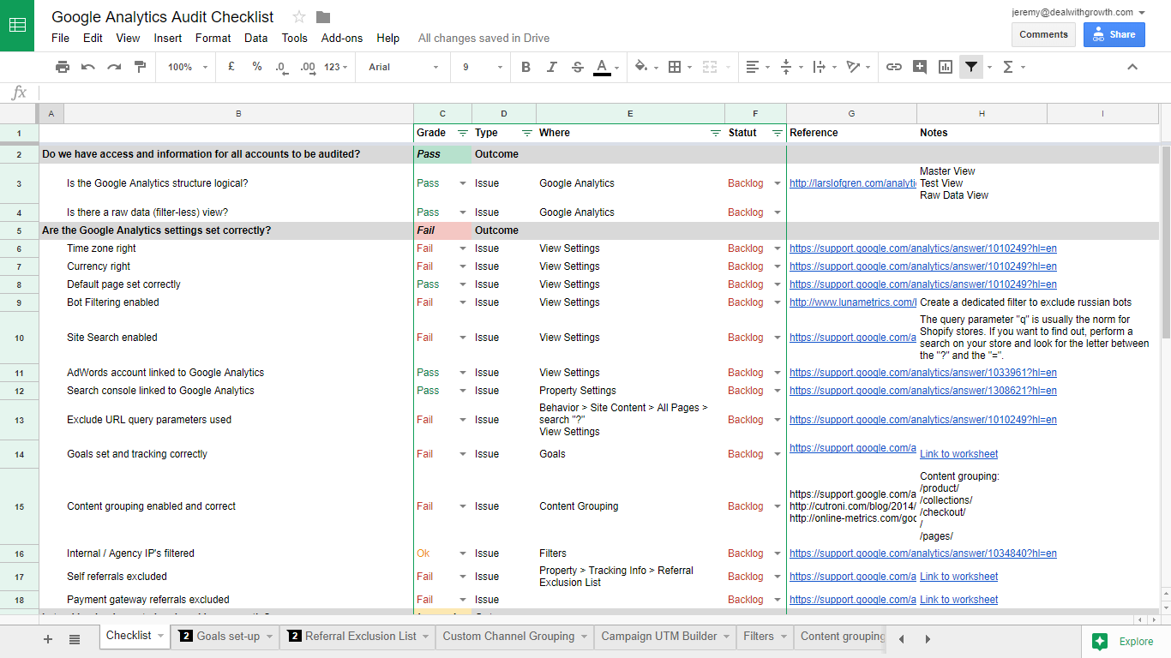The image size is (1171, 658).
Task: Click the Insert comment icon
Action: [920, 67]
